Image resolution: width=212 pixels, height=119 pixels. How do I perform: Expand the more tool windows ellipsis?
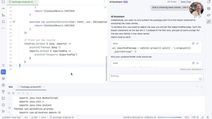(x=3, y=28)
